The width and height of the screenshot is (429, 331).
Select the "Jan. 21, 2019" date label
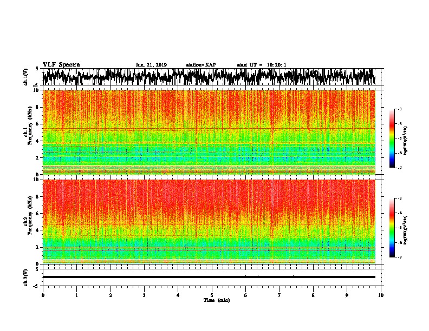[151, 65]
